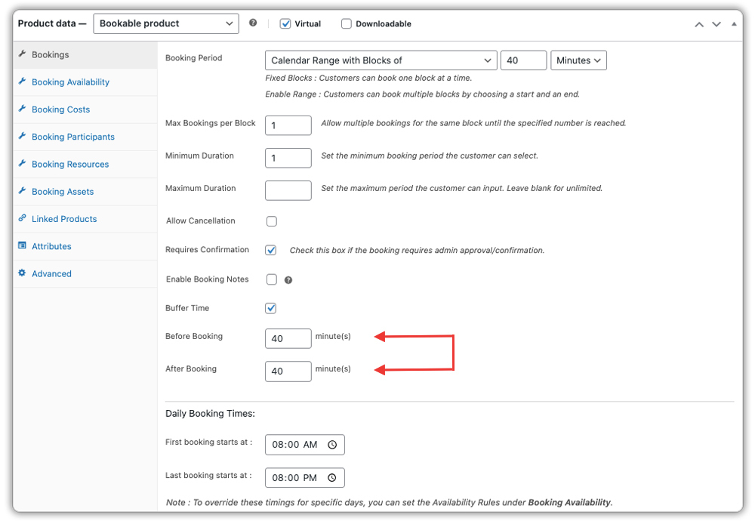Uncheck the Virtual checkbox
The width and height of the screenshot is (755, 521).
(285, 23)
